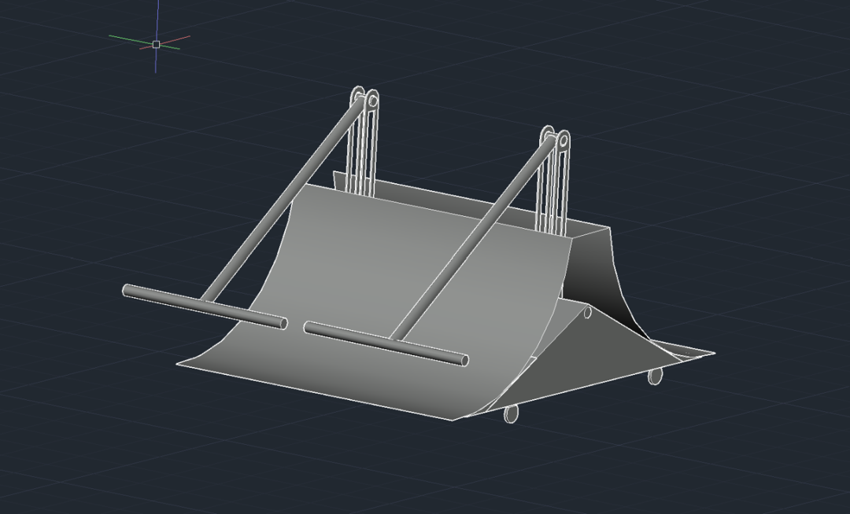The image size is (850, 514).
Task: Select the right upright hinge bracket
Action: coord(553,182)
